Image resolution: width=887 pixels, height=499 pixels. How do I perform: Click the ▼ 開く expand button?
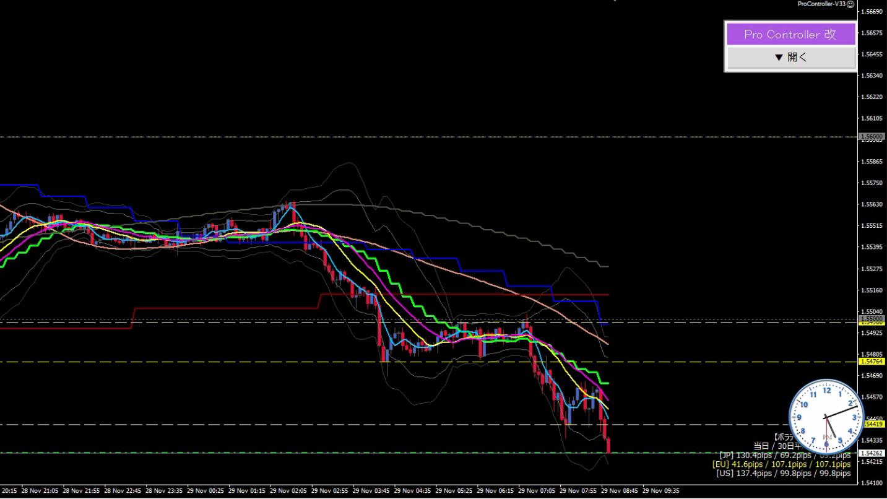tap(790, 58)
